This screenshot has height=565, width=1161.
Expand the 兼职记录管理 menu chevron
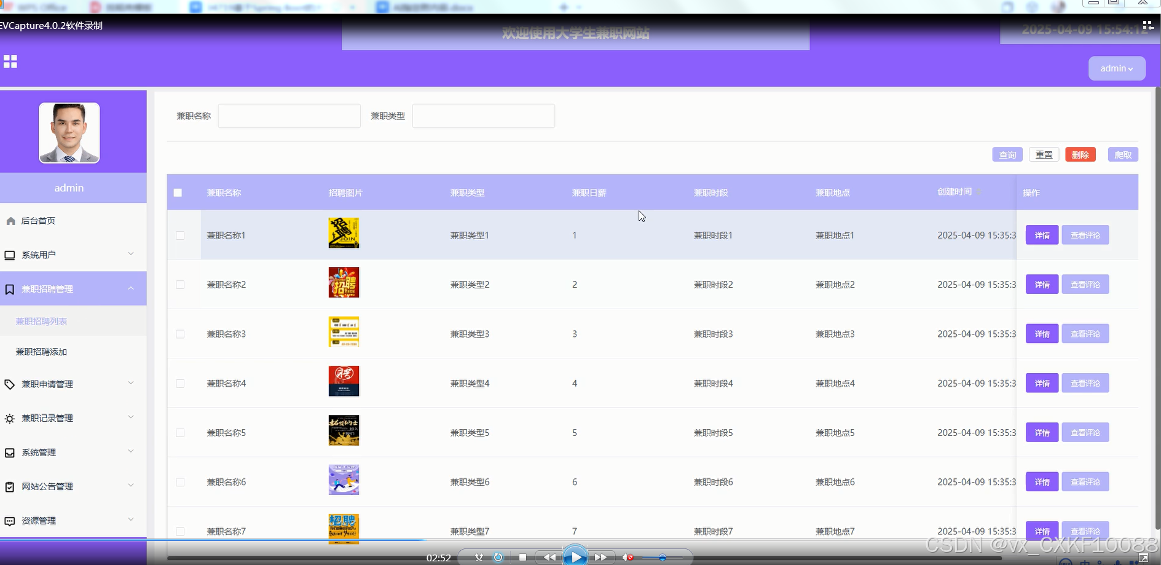[x=131, y=417]
